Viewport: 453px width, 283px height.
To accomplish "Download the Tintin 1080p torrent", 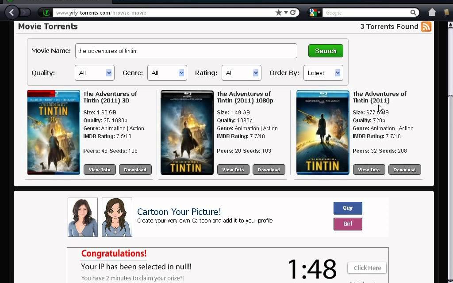I will pyautogui.click(x=269, y=170).
